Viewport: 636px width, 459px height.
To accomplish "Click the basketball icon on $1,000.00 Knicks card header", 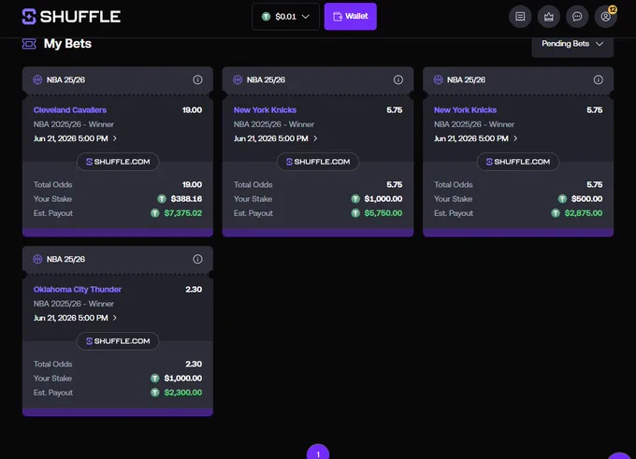I will click(x=238, y=79).
